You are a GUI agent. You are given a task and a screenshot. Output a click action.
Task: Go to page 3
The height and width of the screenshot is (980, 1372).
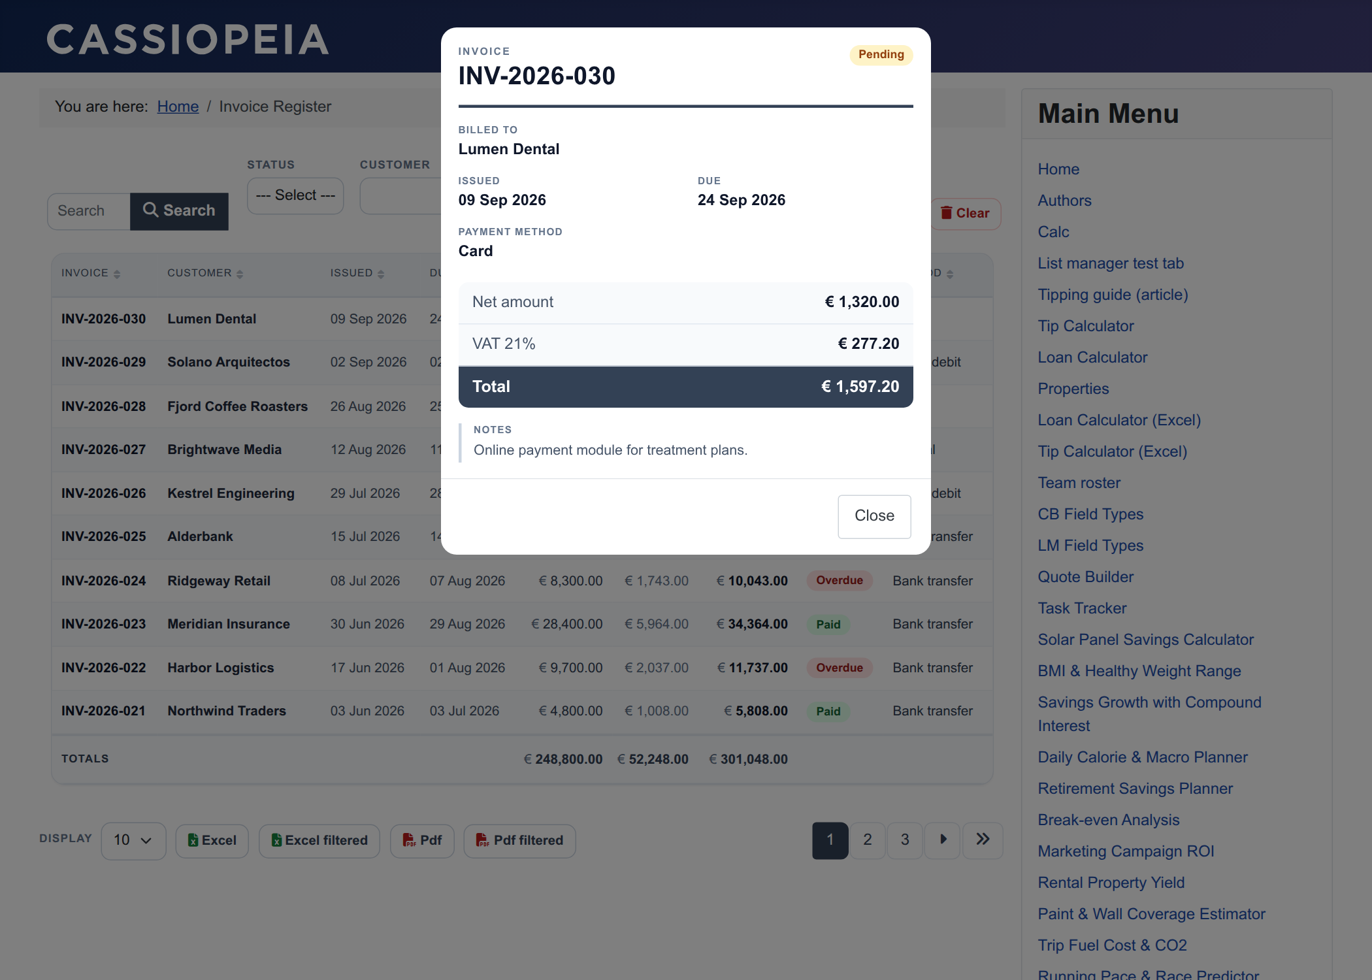point(905,840)
